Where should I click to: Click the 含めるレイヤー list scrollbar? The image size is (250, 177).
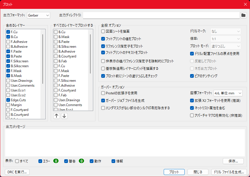pos(43,59)
